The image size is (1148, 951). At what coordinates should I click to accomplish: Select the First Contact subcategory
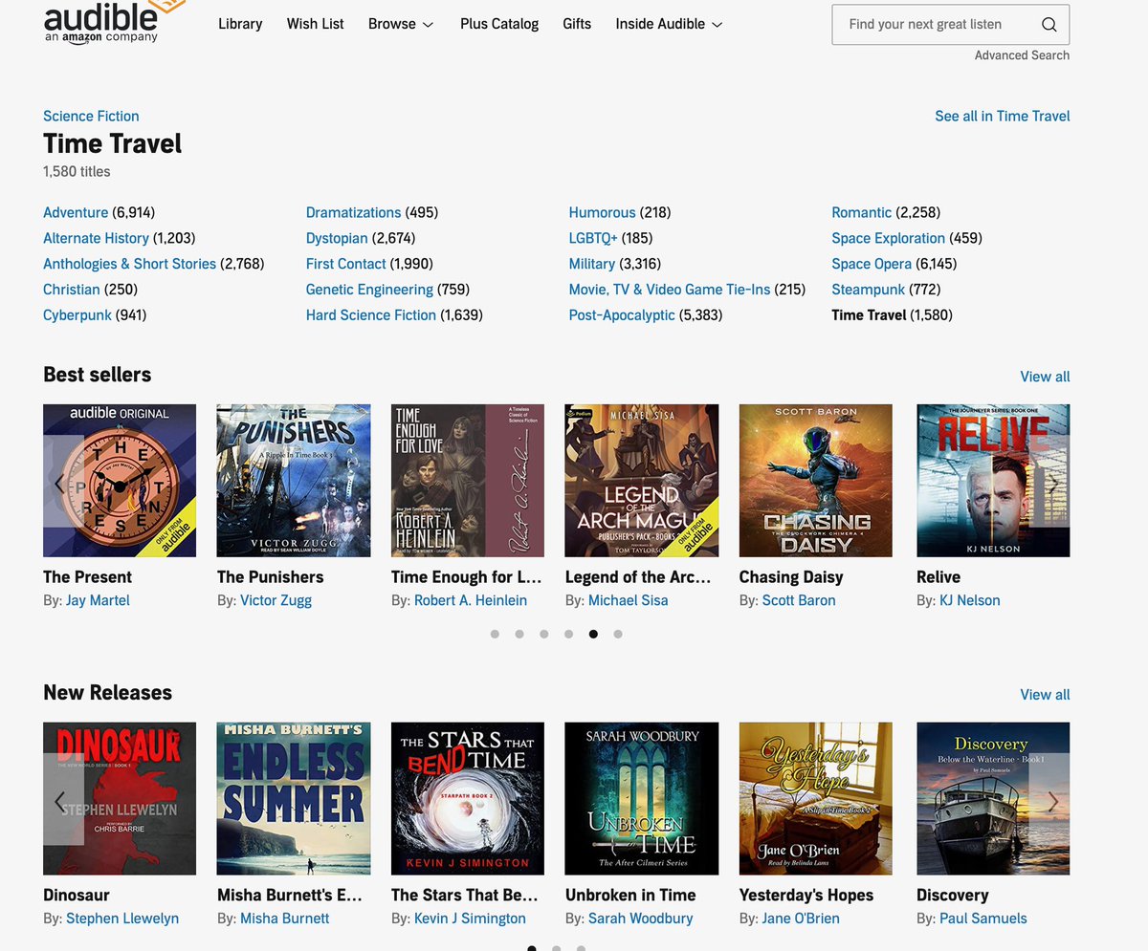point(345,264)
